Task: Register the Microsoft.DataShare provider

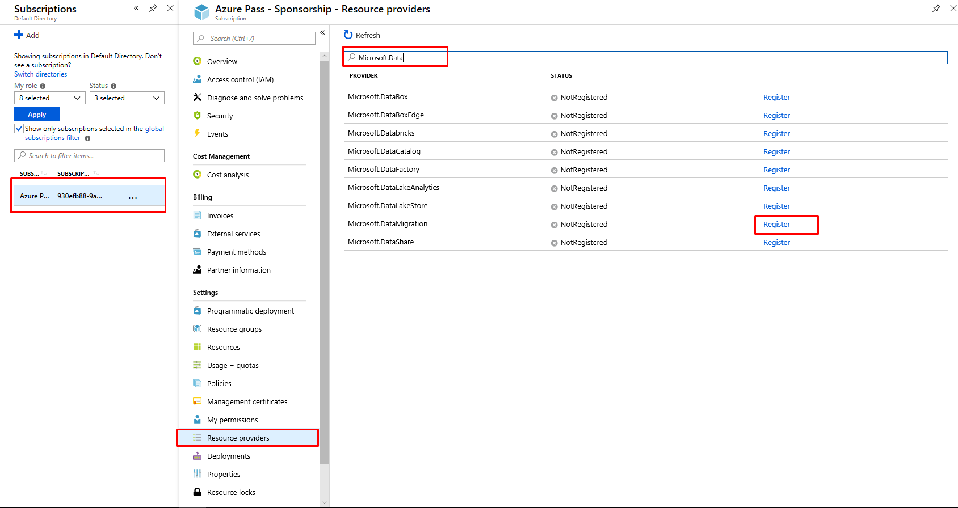Action: pos(776,243)
